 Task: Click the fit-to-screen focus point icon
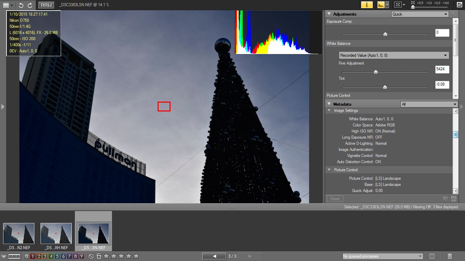(x=397, y=5)
